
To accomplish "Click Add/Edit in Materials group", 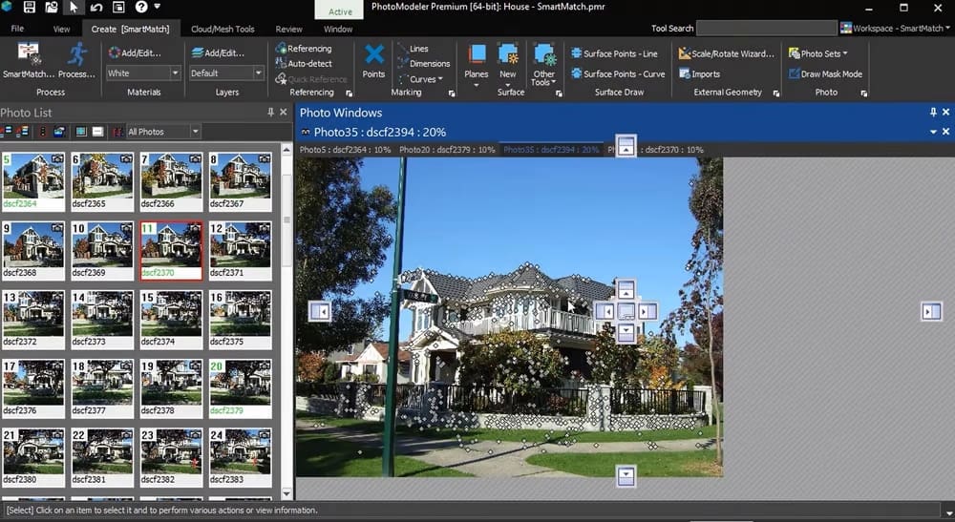I will pyautogui.click(x=136, y=53).
